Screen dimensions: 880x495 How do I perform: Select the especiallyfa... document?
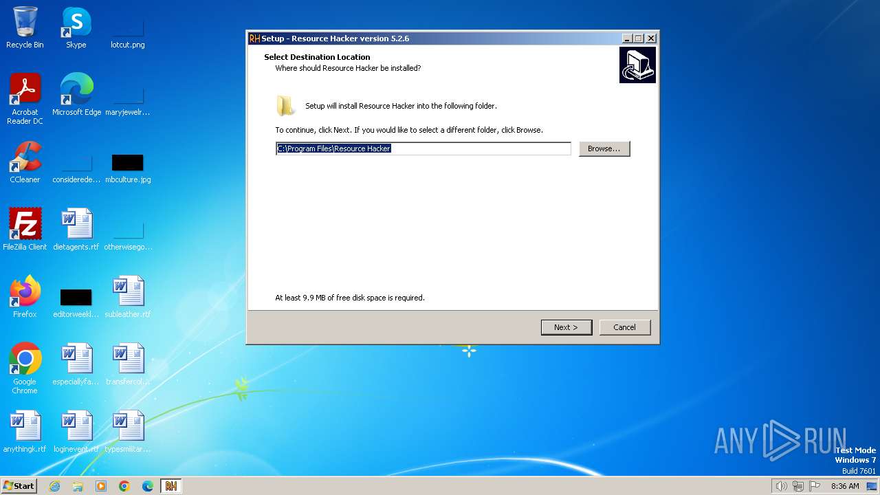tap(76, 364)
